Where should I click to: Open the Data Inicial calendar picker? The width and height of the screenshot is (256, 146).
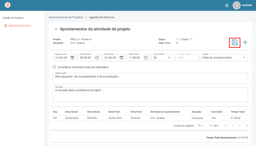coord(72,58)
